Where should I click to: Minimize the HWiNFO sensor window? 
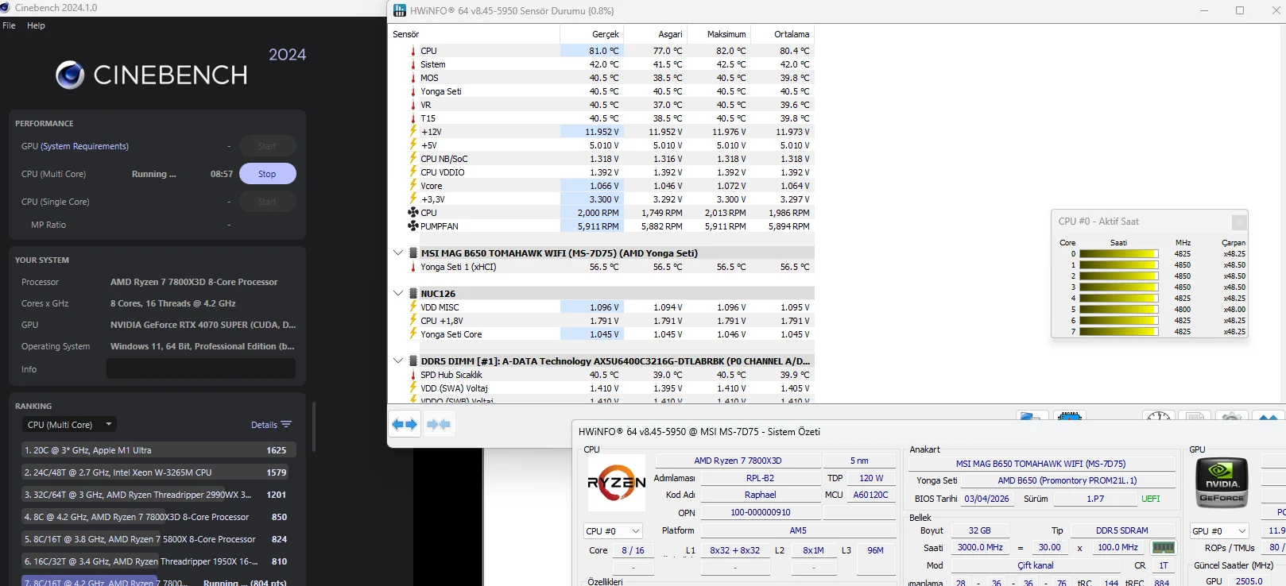[x=1205, y=10]
